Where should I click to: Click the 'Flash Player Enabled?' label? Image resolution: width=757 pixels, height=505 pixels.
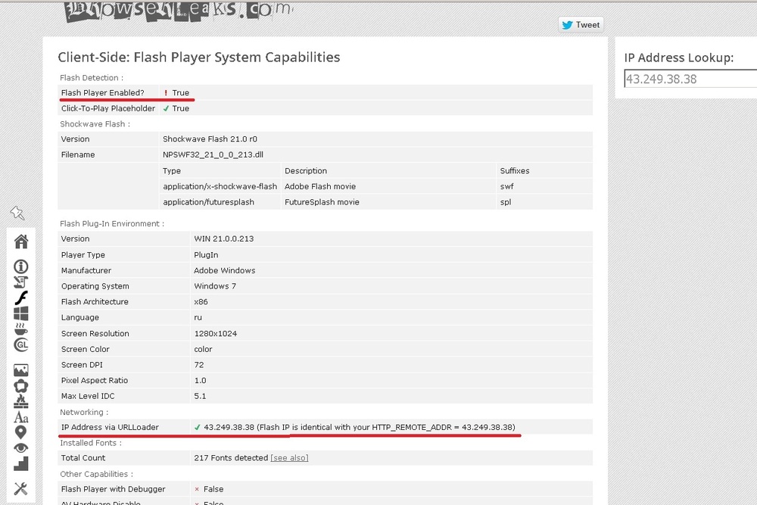tap(103, 92)
